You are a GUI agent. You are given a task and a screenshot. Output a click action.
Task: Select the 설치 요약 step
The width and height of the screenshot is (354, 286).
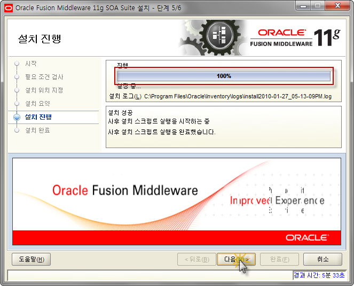pyautogui.click(x=37, y=104)
